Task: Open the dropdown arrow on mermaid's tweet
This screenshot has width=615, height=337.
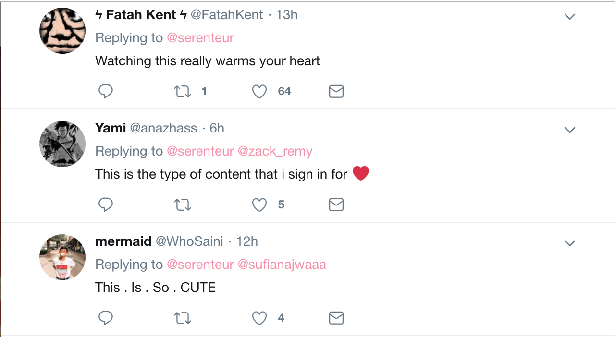Action: point(570,243)
